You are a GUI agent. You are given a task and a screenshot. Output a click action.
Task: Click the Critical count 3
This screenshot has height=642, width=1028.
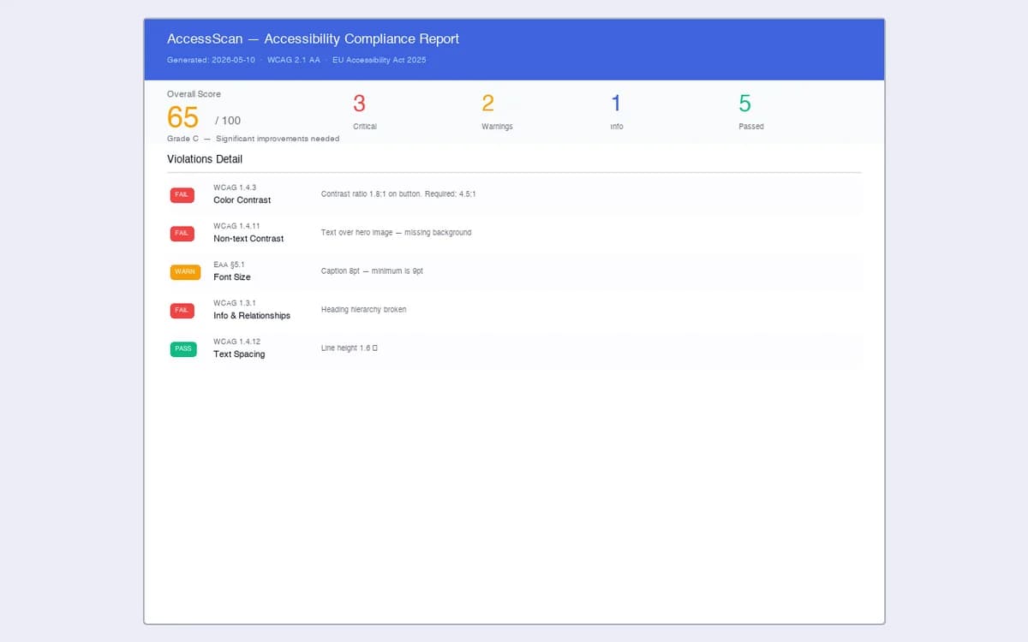point(359,104)
